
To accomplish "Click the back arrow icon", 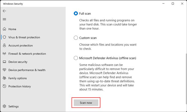I will click(4, 11).
